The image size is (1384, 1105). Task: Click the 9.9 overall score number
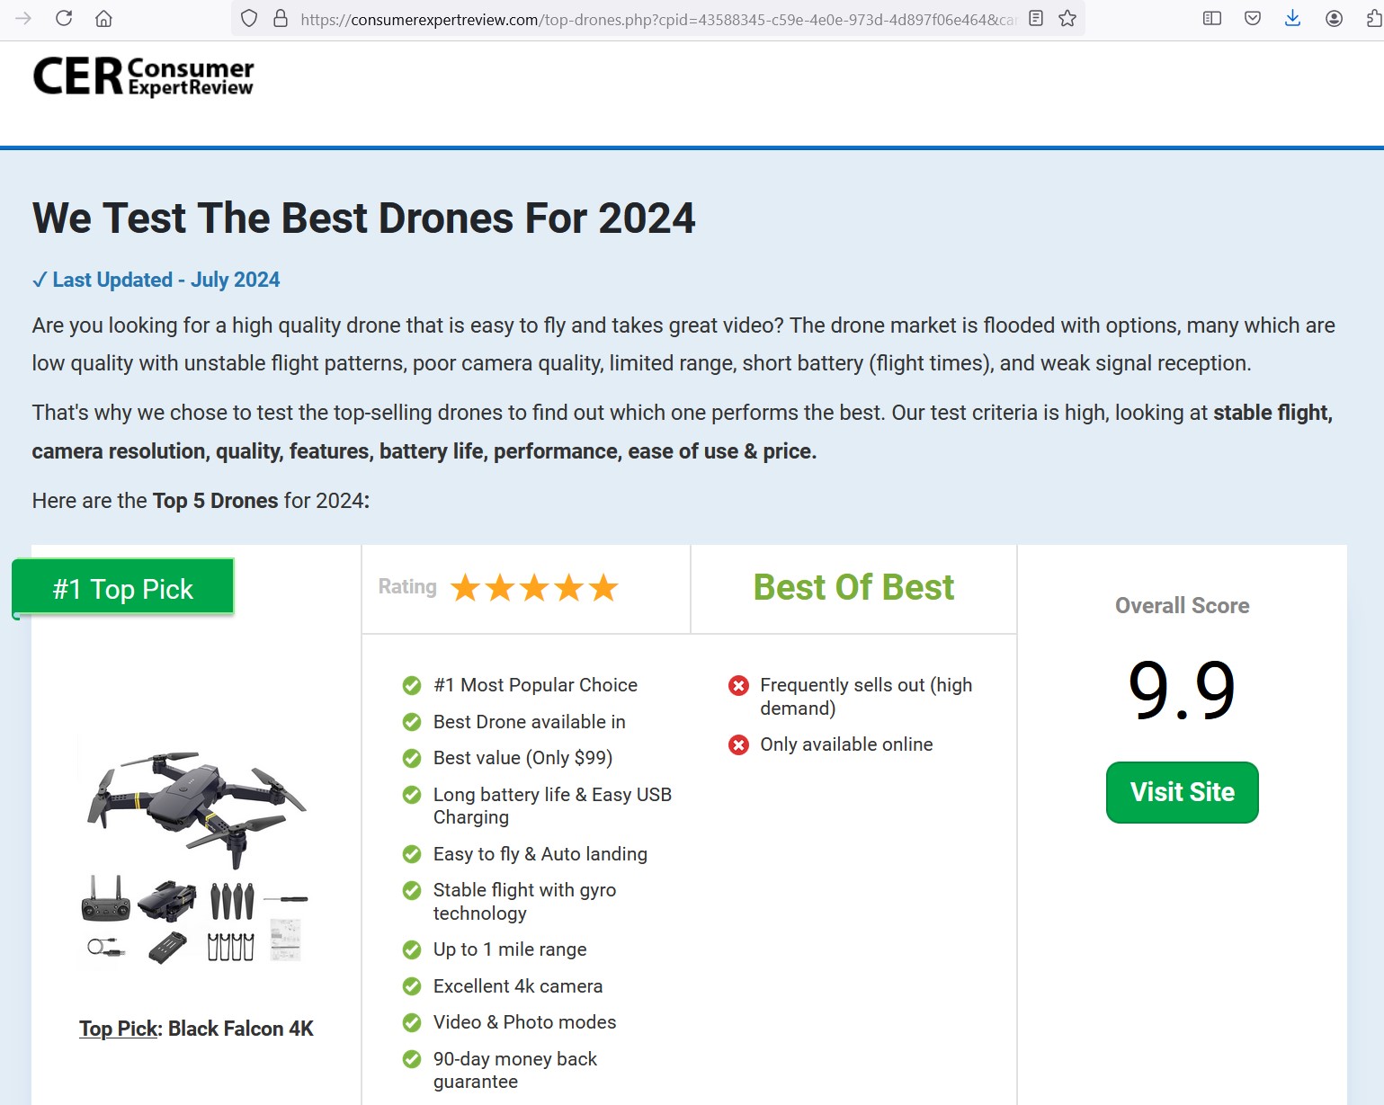click(x=1182, y=690)
